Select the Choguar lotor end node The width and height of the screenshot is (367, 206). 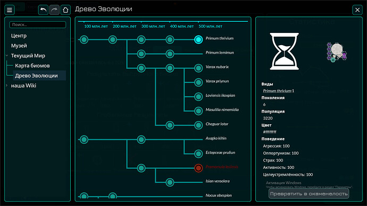click(198, 125)
